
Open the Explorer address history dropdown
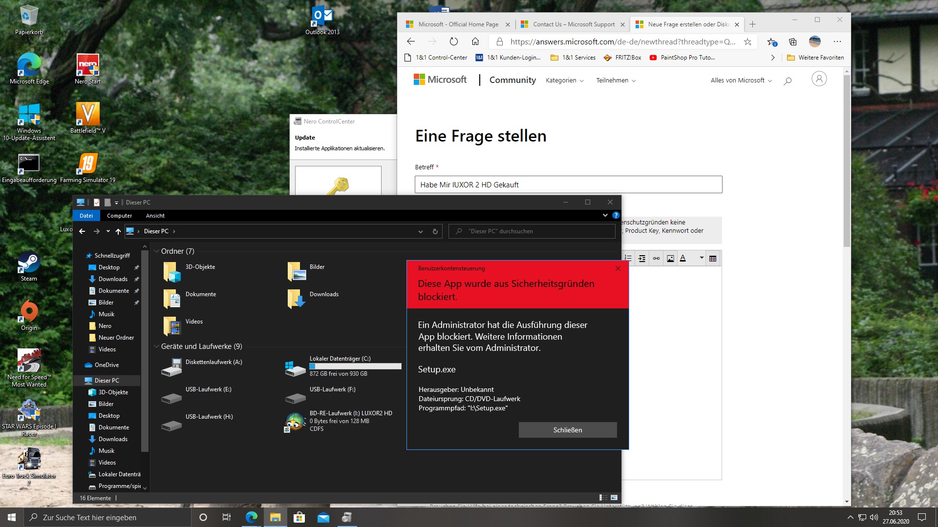(x=420, y=231)
